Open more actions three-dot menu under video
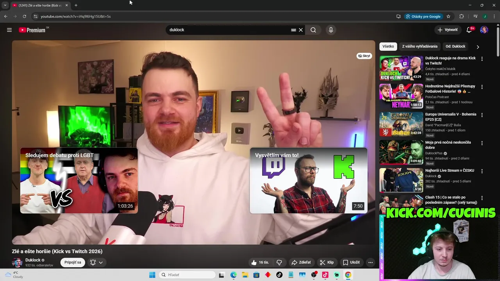 [370, 262]
